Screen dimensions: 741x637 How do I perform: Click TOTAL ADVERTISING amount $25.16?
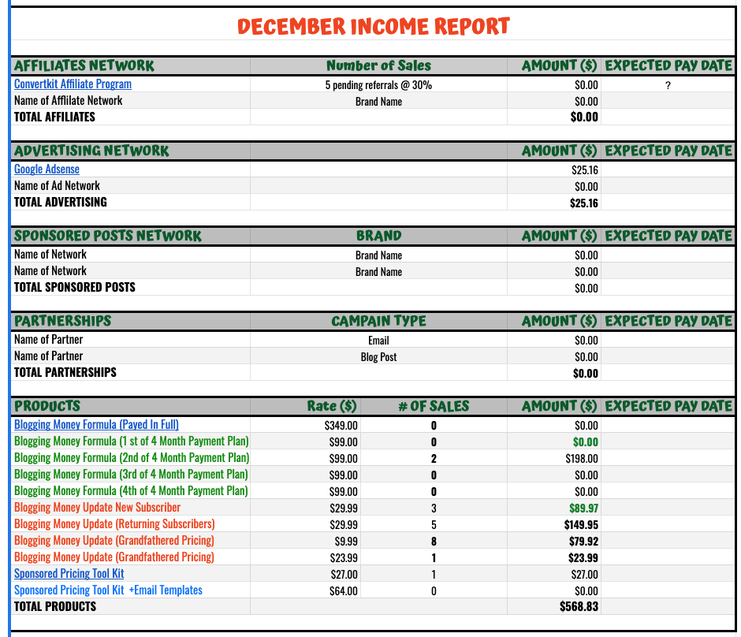(583, 203)
